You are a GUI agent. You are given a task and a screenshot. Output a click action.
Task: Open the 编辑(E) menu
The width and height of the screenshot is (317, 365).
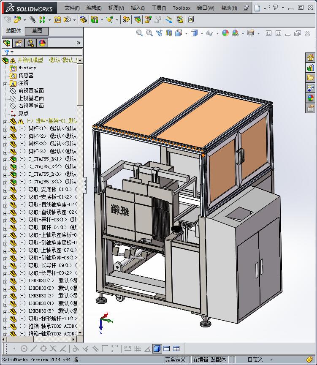(94, 8)
